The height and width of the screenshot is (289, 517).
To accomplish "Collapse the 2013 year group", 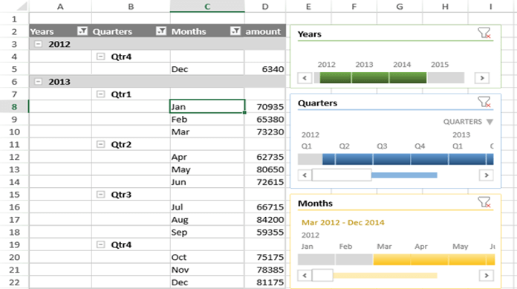I will coord(38,81).
